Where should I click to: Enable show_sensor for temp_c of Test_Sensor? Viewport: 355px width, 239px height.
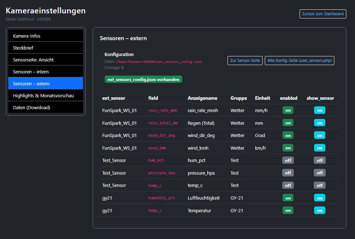319,185
